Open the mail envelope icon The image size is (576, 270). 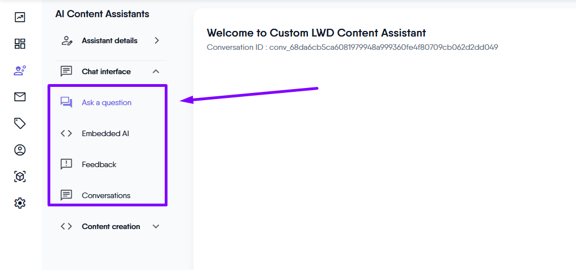(x=20, y=97)
